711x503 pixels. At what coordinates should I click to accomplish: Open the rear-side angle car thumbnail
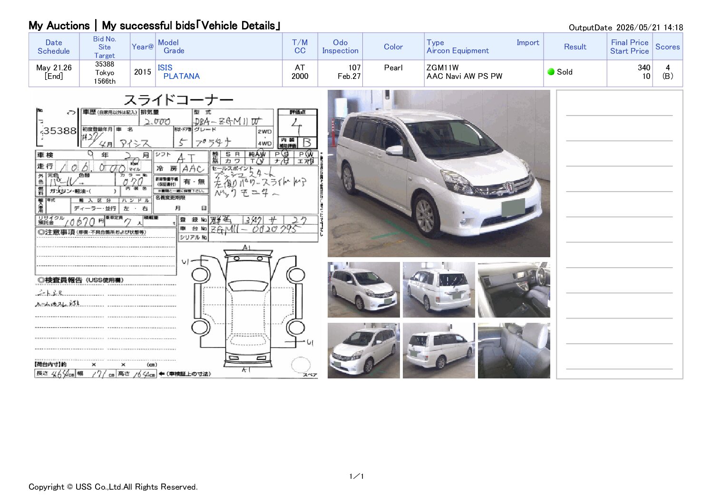tap(438, 350)
